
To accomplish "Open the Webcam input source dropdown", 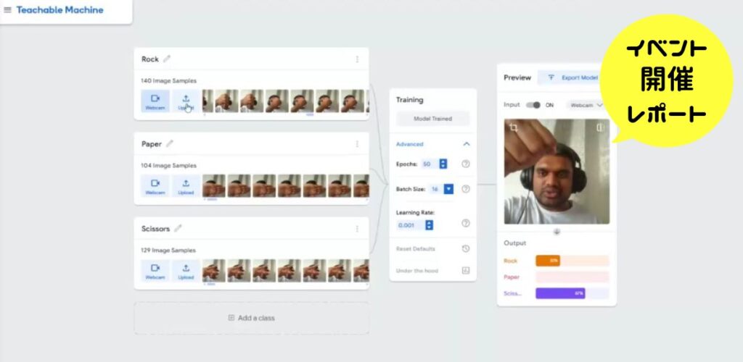I will (x=586, y=105).
